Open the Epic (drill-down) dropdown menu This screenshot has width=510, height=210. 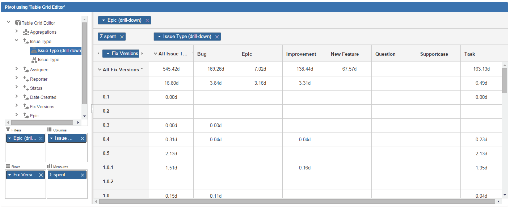click(103, 20)
